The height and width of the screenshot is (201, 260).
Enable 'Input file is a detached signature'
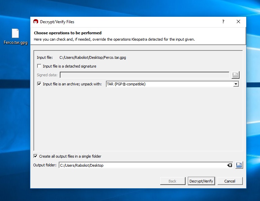(x=39, y=66)
